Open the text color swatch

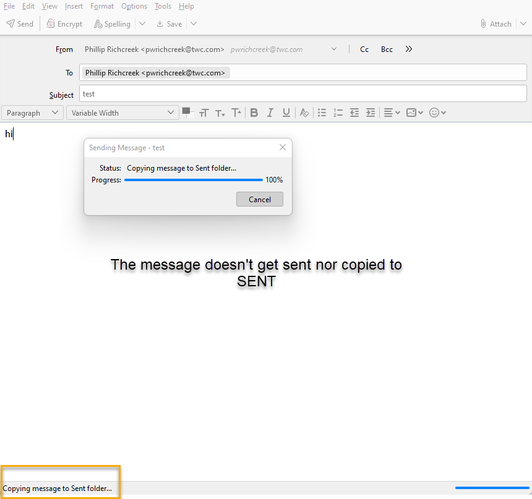click(187, 111)
